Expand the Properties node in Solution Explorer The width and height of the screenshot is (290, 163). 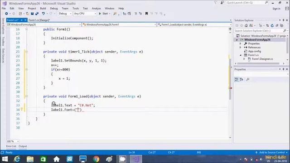pos(241,43)
